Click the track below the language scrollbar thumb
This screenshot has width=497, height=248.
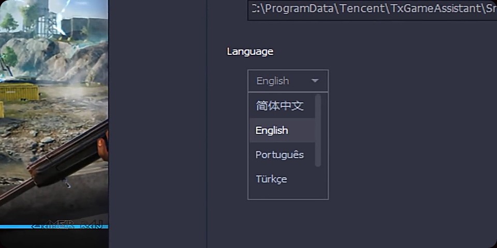318,181
